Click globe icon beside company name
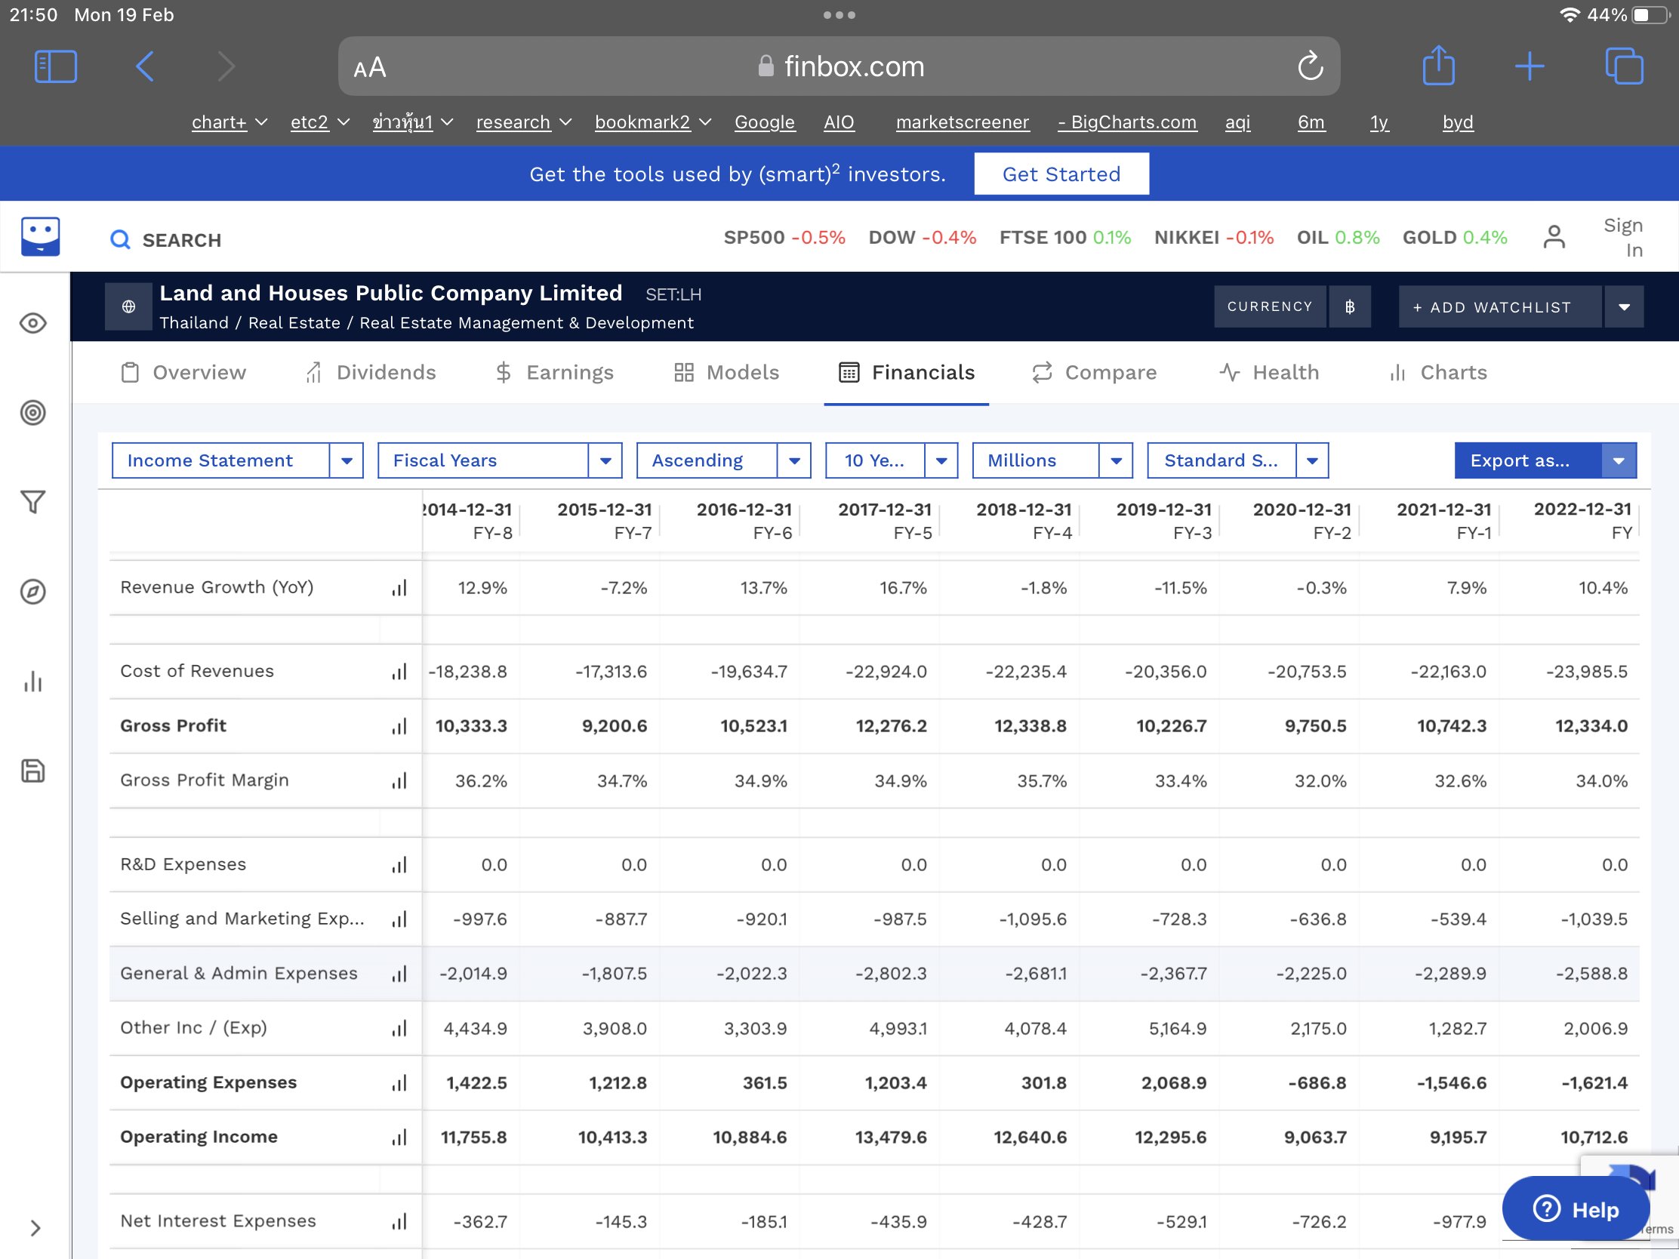This screenshot has height=1259, width=1679. point(128,306)
